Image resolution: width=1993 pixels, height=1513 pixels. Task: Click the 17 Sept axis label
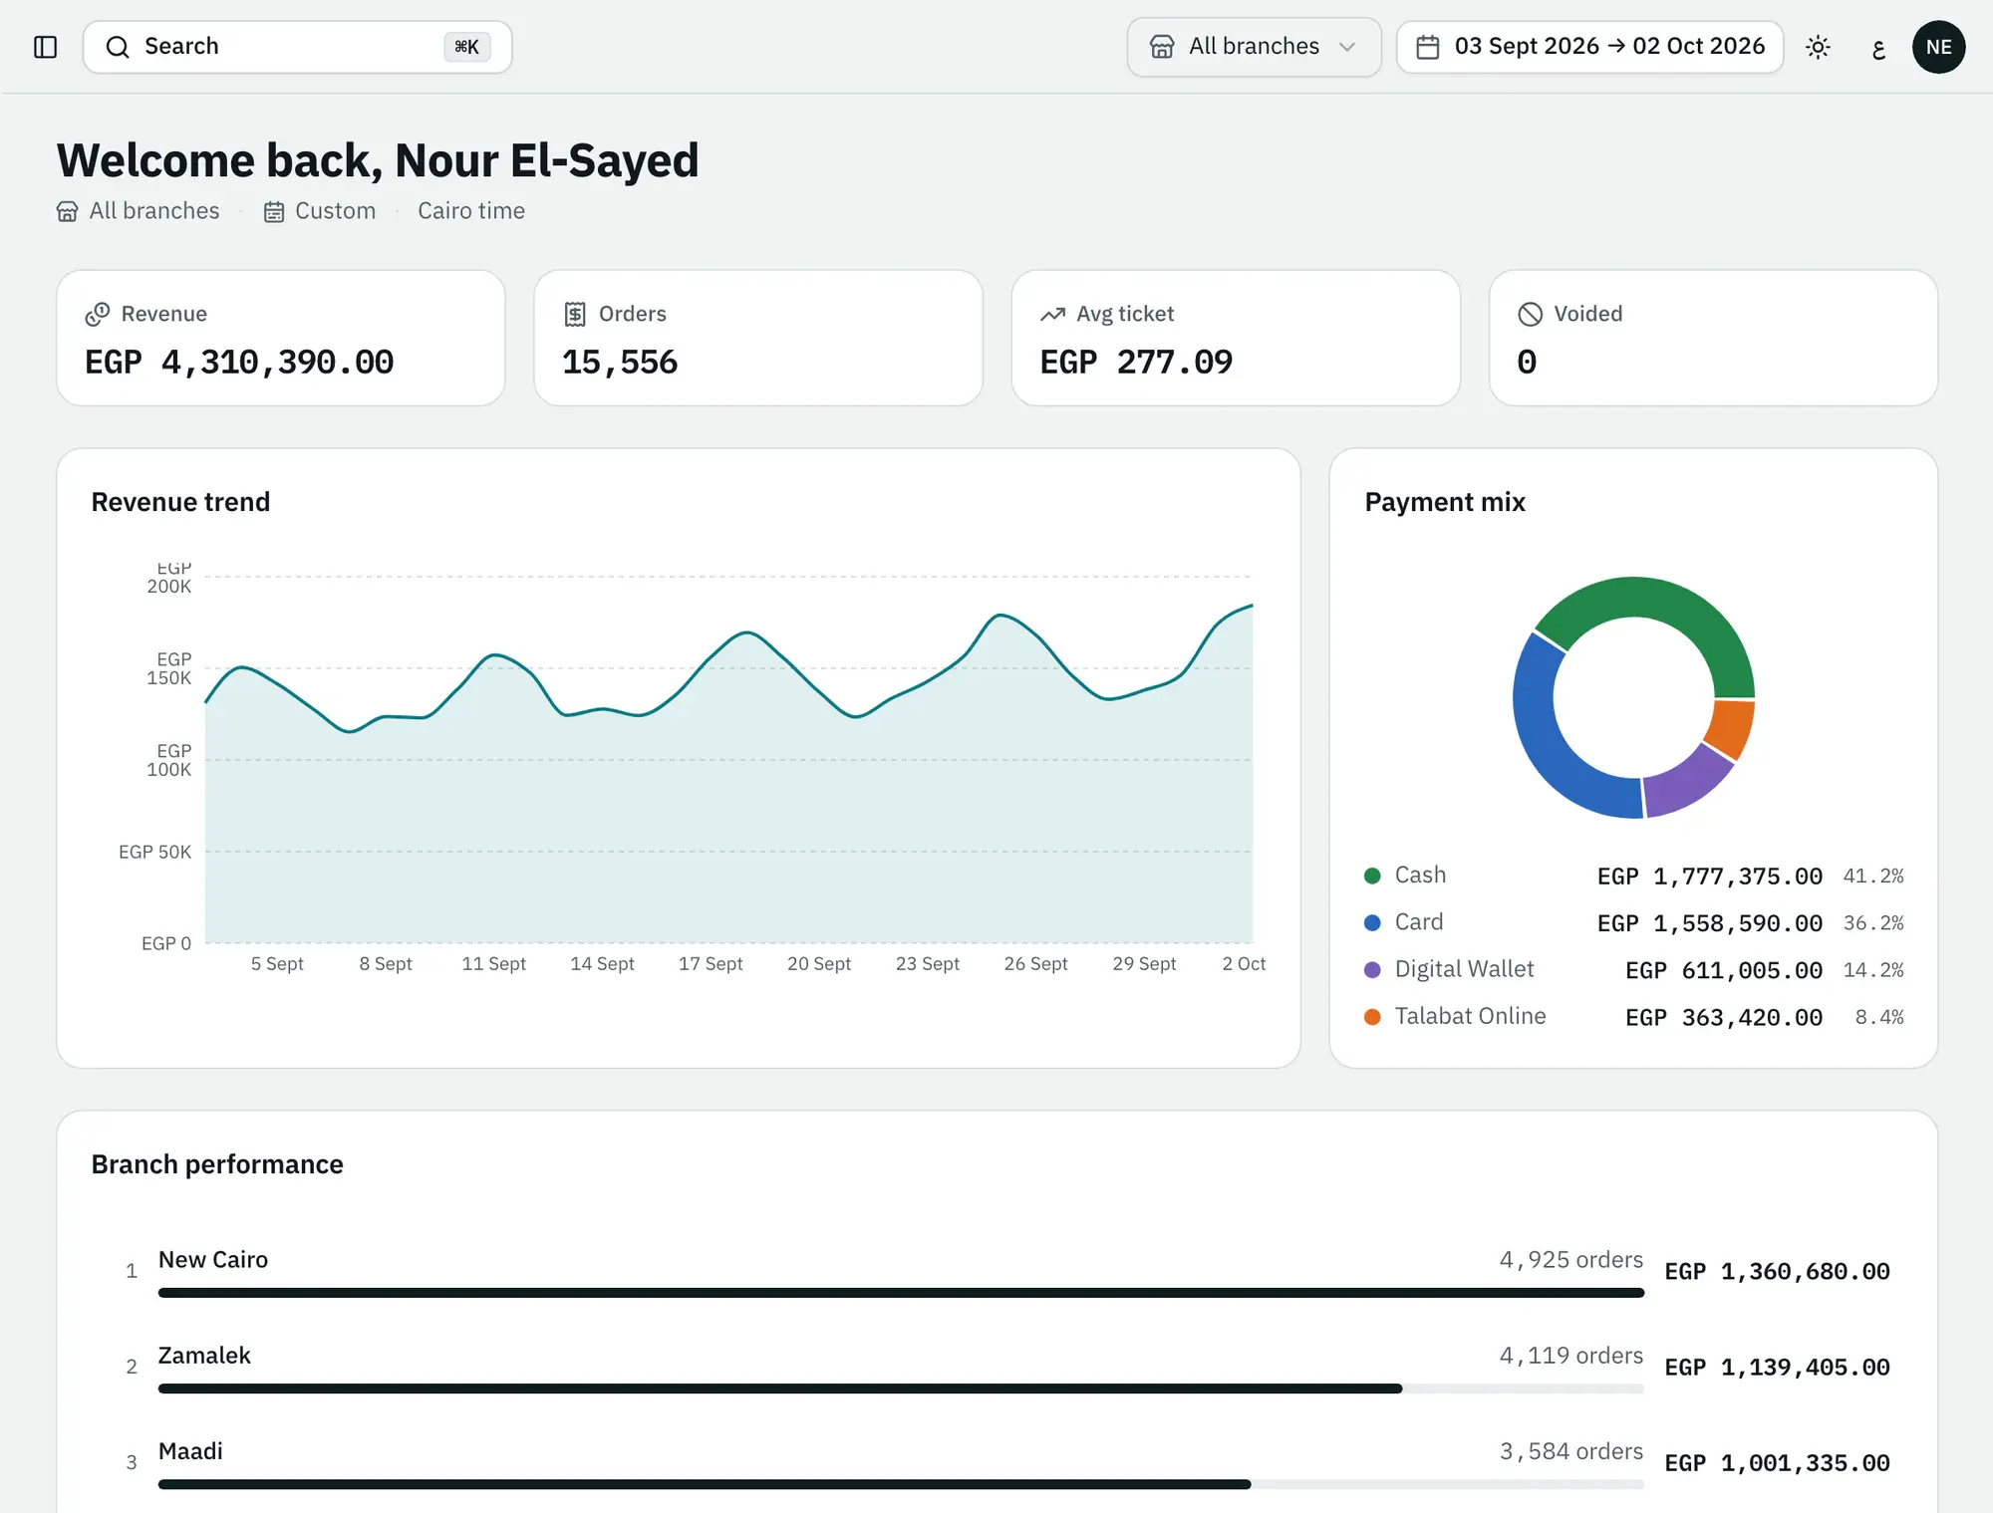click(711, 964)
